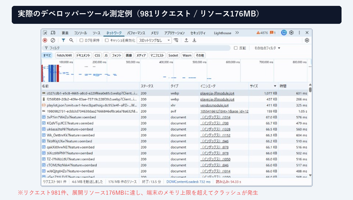Open initiator link player.ja-JP.module.js:4 in first row

click(x=217, y=93)
